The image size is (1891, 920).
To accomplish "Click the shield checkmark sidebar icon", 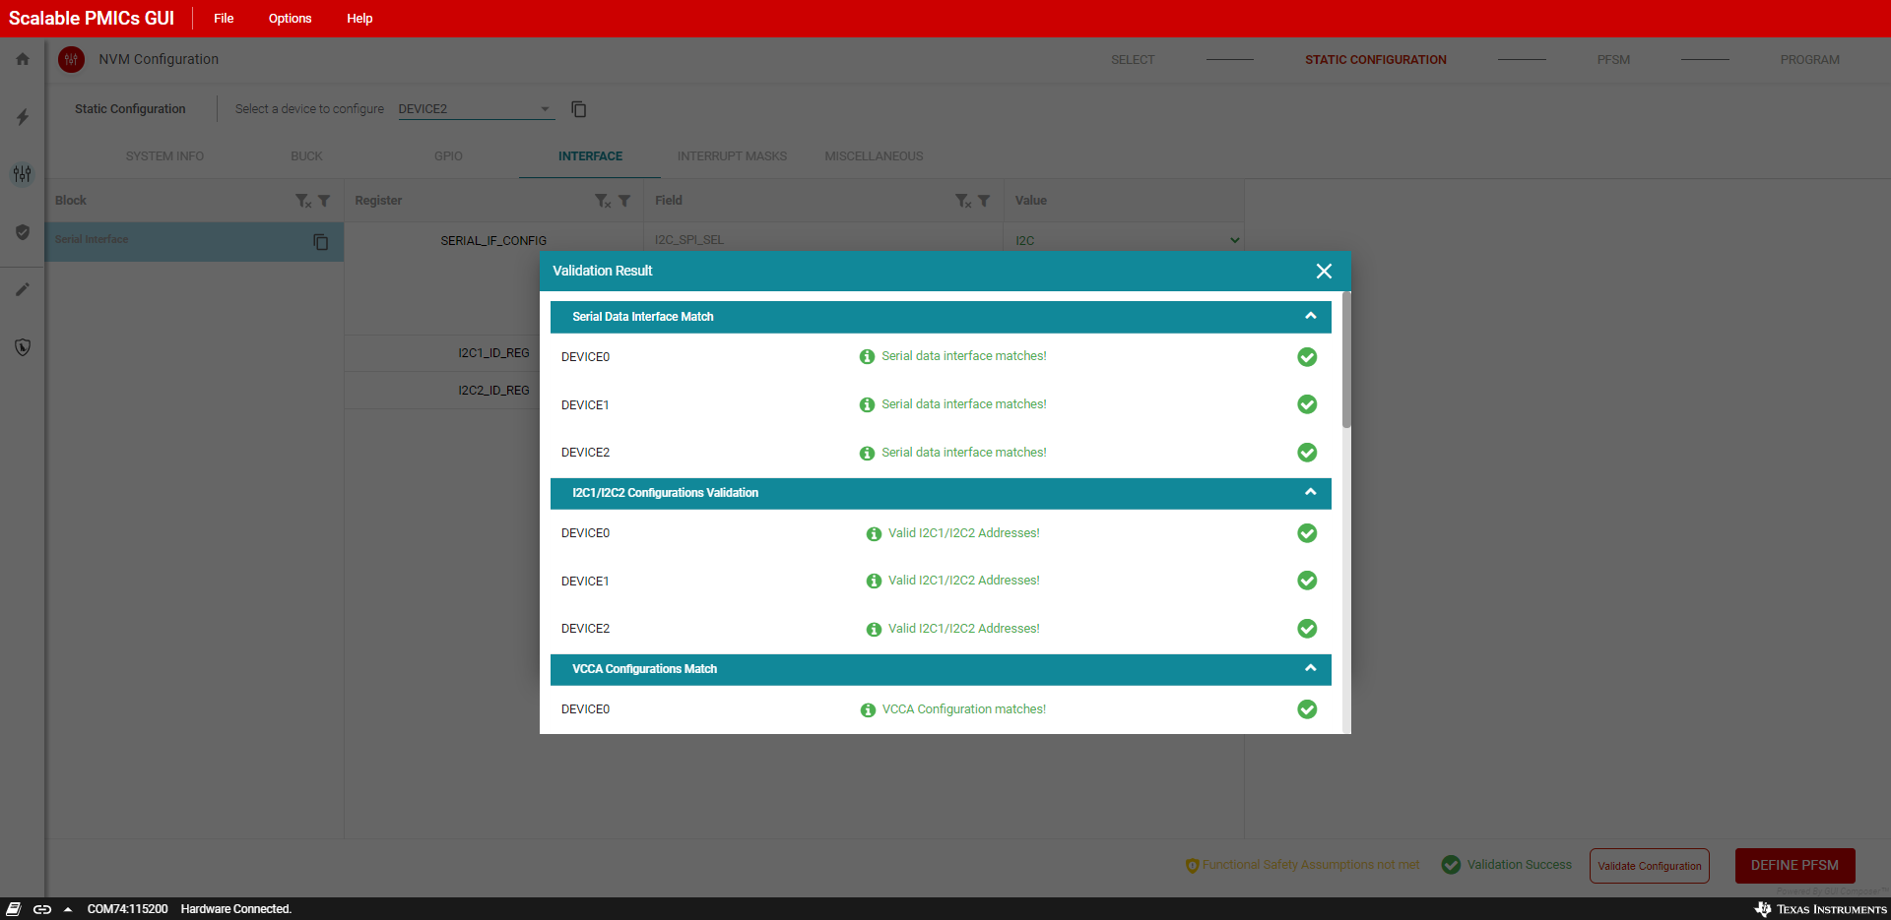I will click(23, 232).
